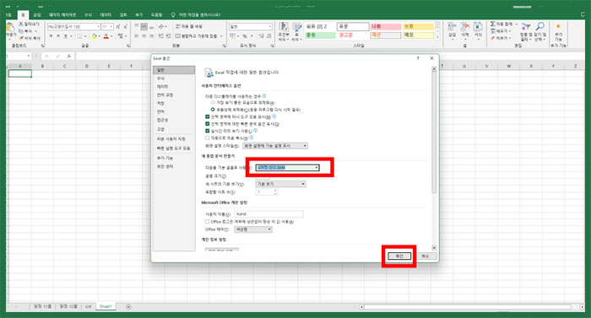Click the Middle Align icon
Screen dimensions: 591x318
point(144,27)
